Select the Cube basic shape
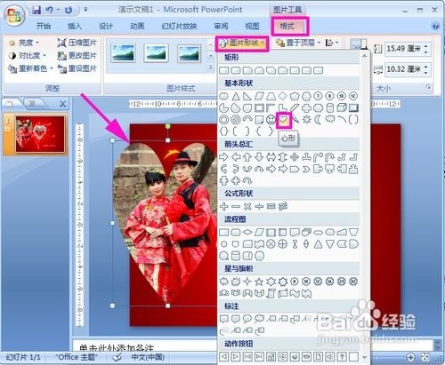 click(342, 107)
